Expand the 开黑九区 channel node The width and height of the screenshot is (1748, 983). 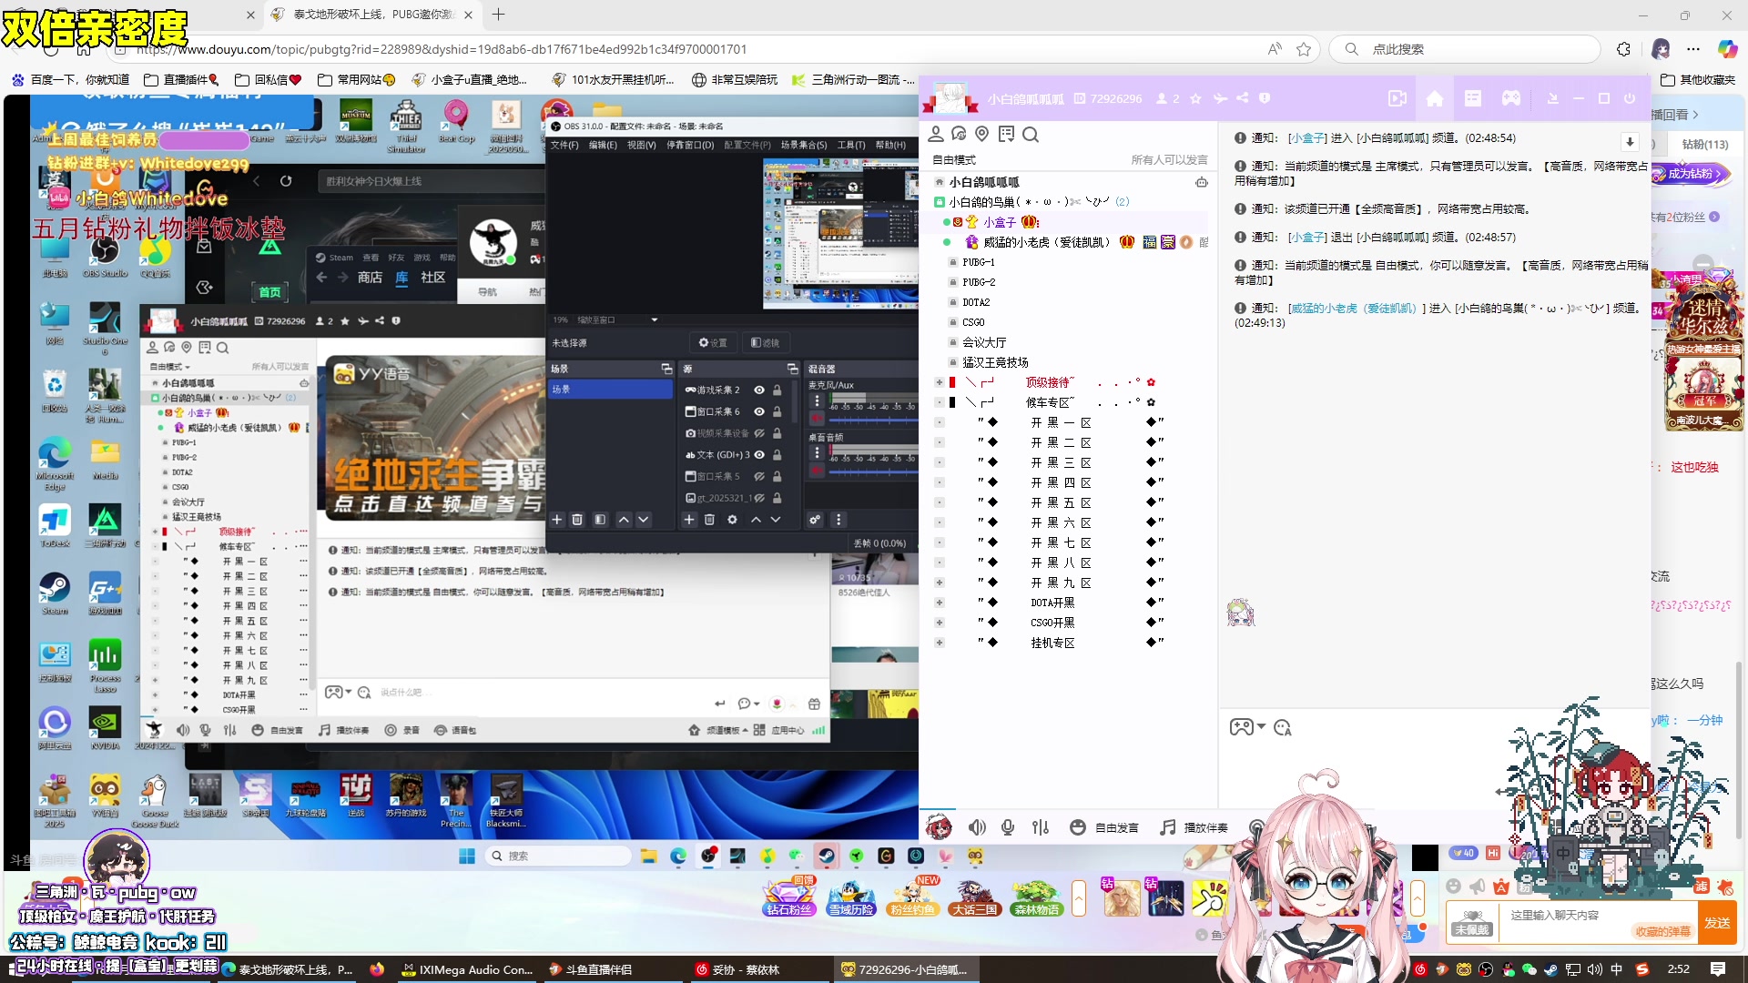(x=939, y=583)
